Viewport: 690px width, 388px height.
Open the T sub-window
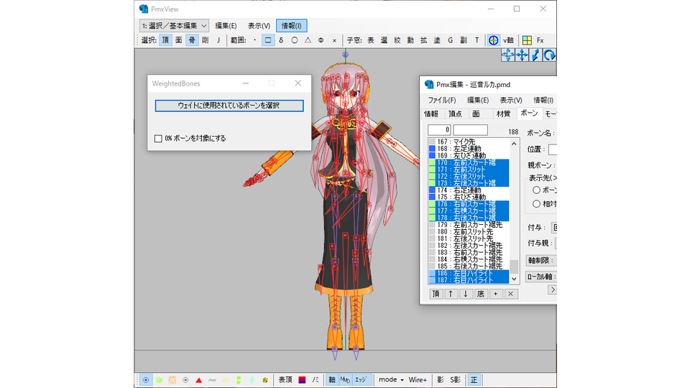pyautogui.click(x=477, y=40)
